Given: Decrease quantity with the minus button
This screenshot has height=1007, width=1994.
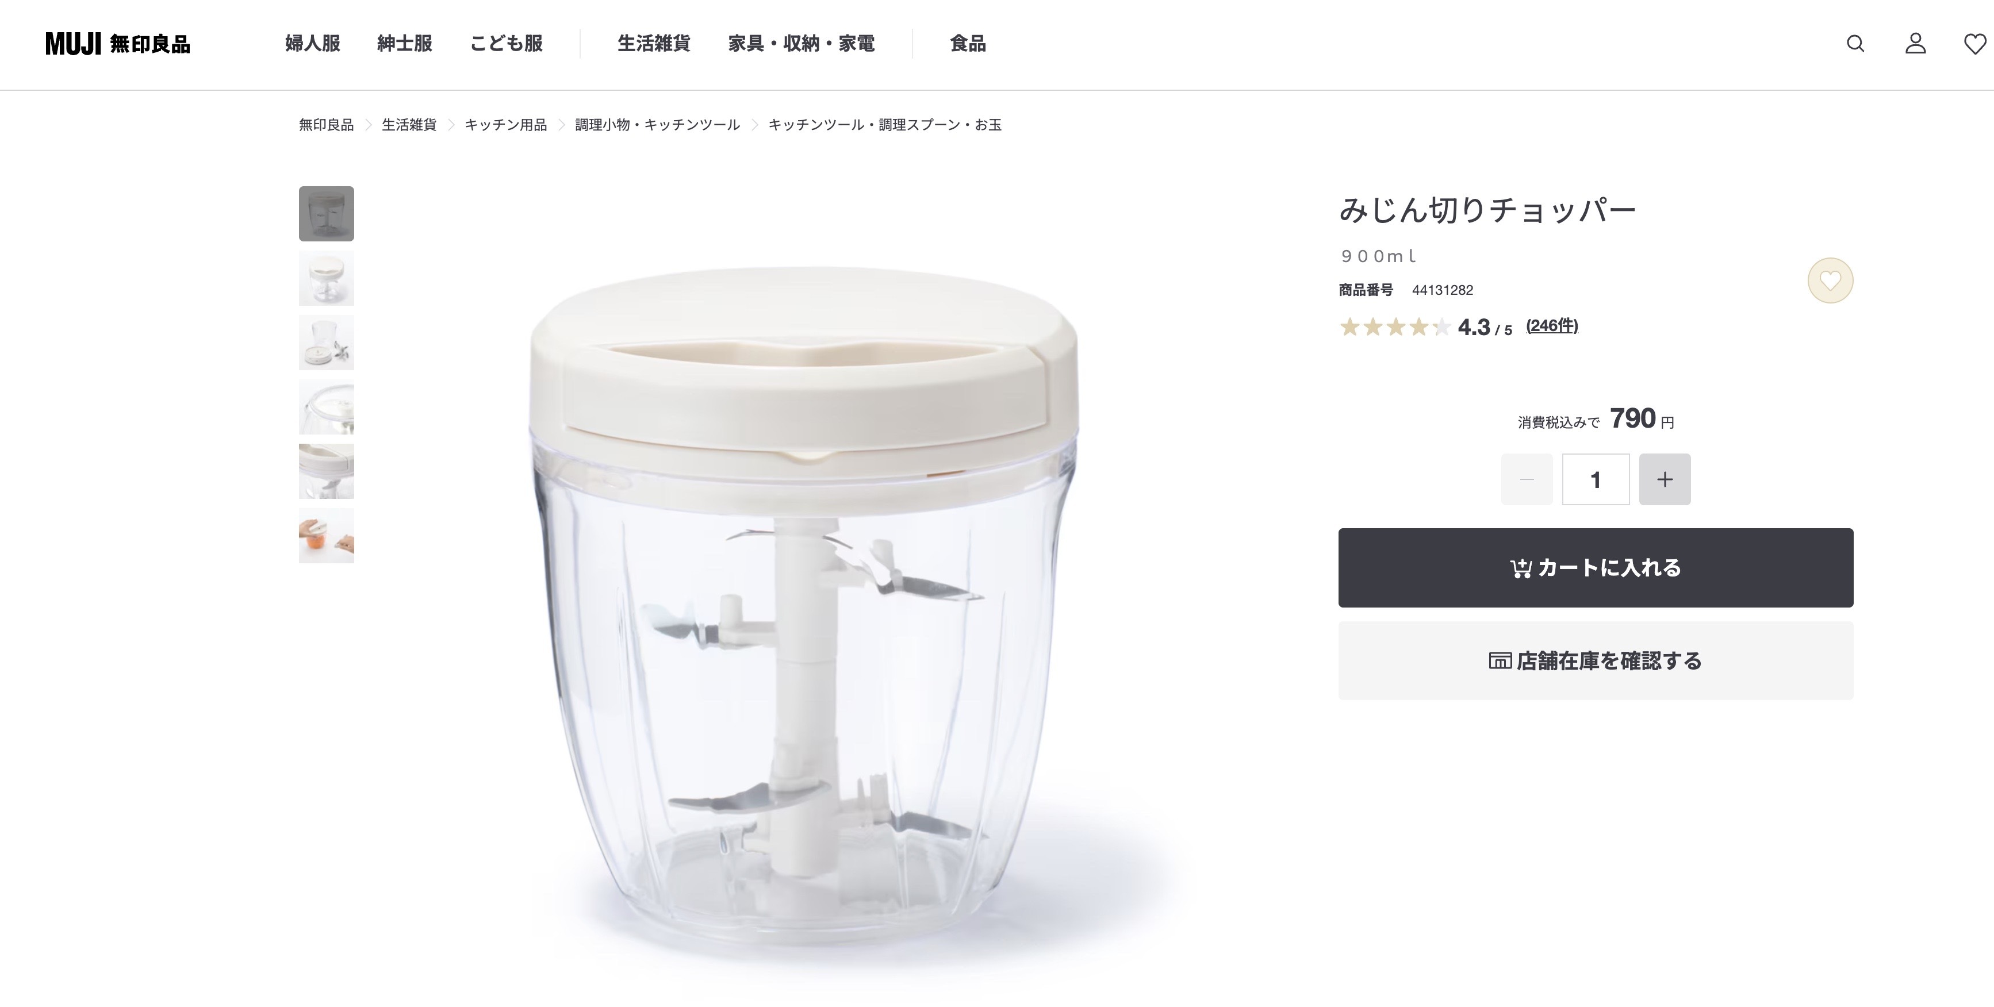Looking at the screenshot, I should [1527, 479].
